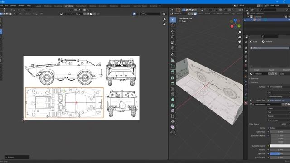Open the Global transform orientation dropdown

coord(206,10)
